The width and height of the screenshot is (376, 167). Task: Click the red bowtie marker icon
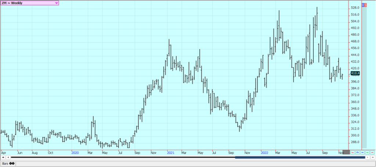coord(372,152)
